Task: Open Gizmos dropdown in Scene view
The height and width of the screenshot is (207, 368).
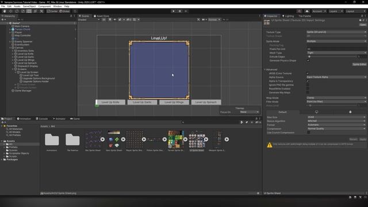Action: click(x=214, y=20)
